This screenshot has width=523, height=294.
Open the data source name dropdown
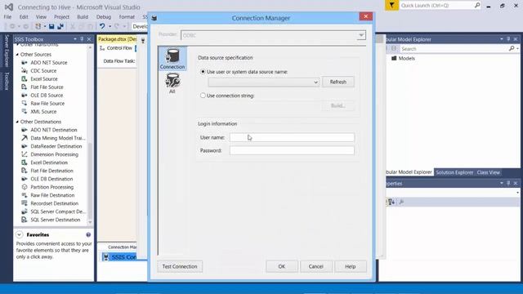315,82
